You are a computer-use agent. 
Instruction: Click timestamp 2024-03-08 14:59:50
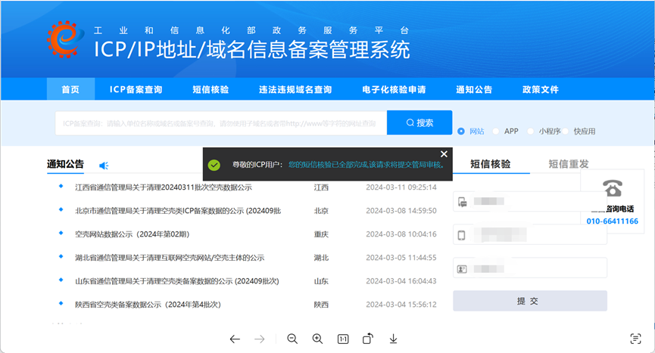(x=401, y=211)
